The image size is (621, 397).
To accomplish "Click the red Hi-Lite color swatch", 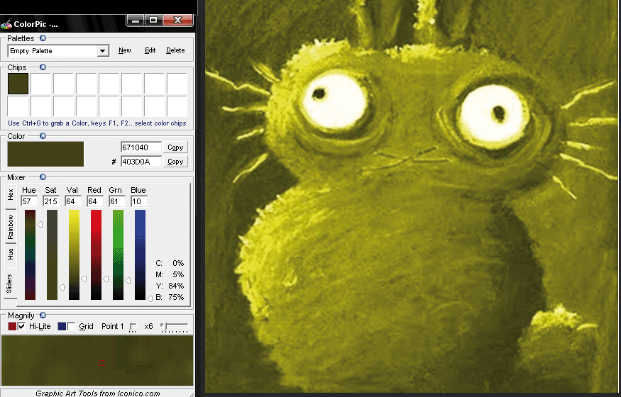I will [12, 326].
